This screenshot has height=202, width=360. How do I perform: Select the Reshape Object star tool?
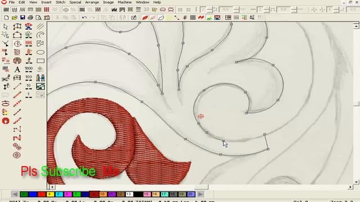point(6,35)
